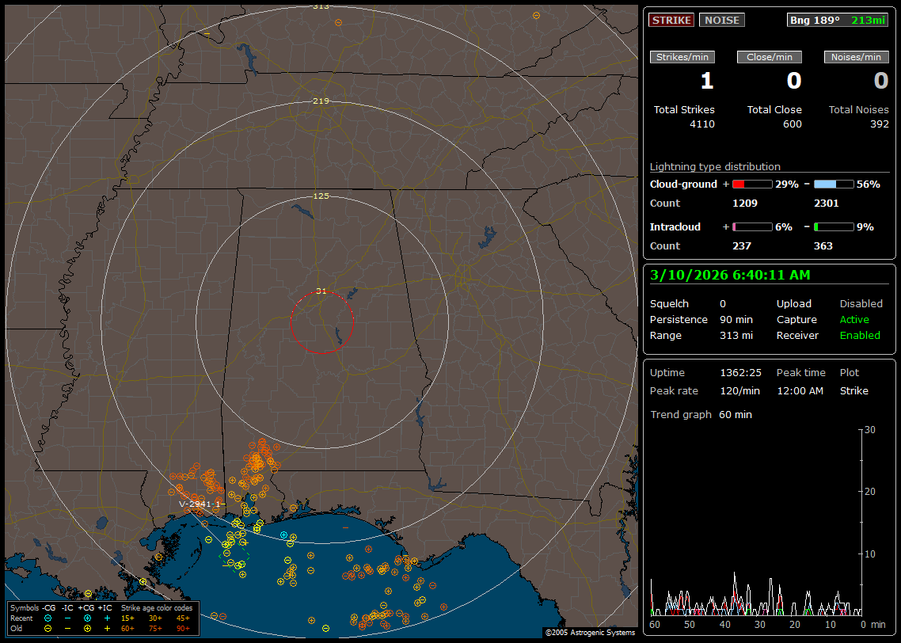Click the 45+ strike age color code
This screenshot has width=901, height=643.
[183, 618]
